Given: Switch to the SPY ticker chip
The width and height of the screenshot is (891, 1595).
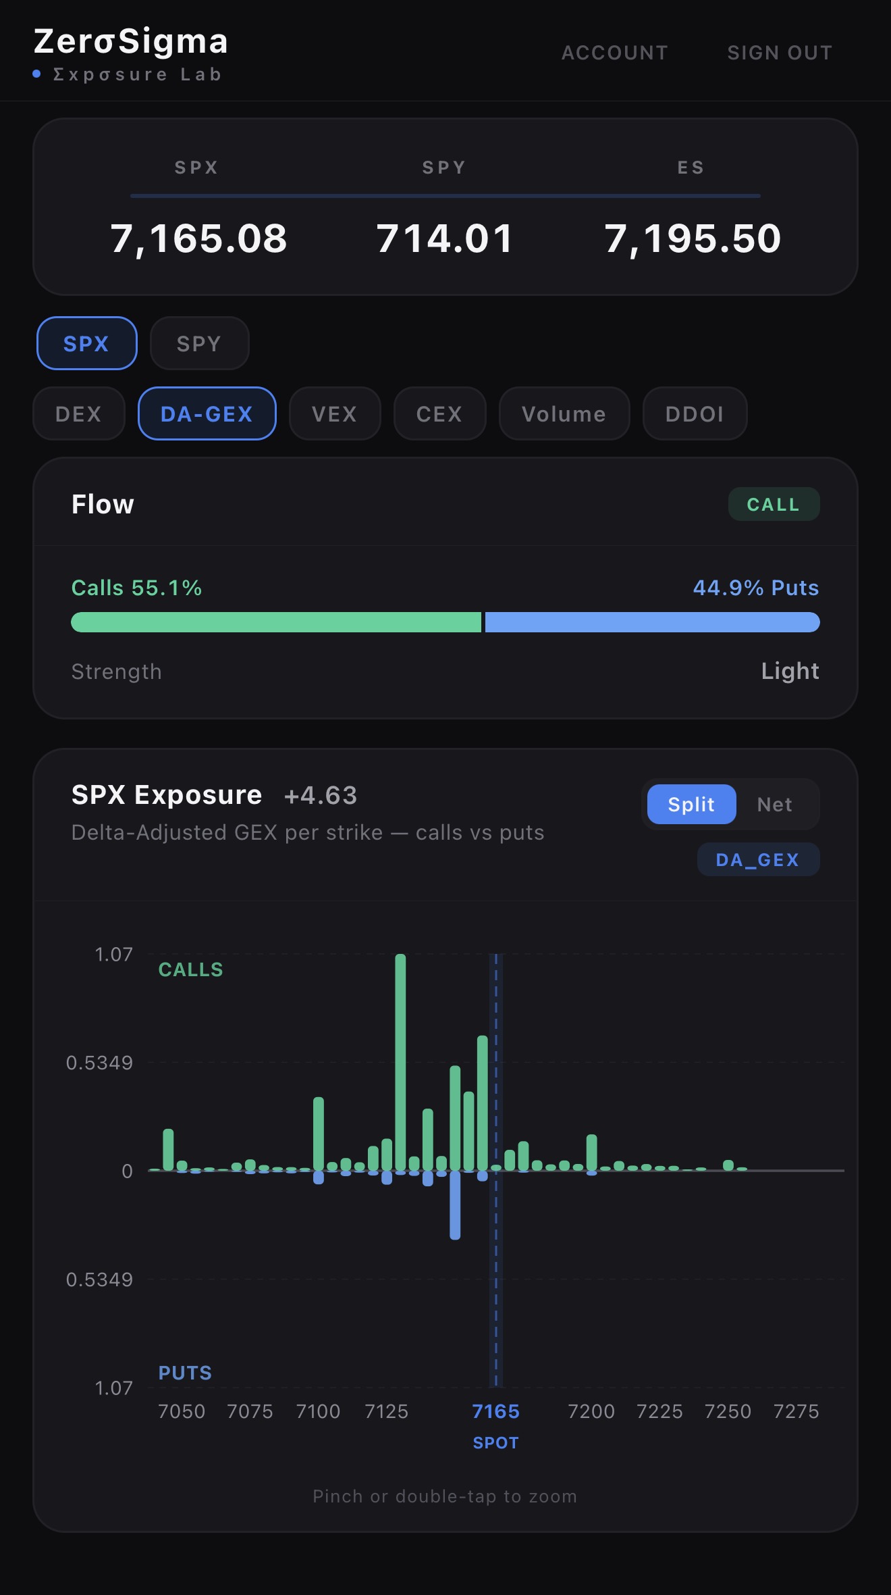Looking at the screenshot, I should tap(199, 343).
